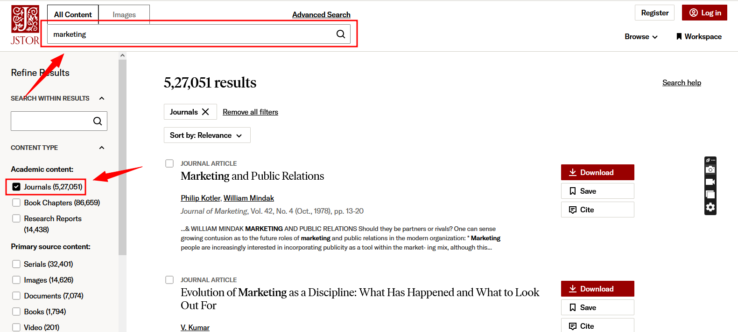Click the JSTOR logo
738x332 pixels.
(25, 25)
